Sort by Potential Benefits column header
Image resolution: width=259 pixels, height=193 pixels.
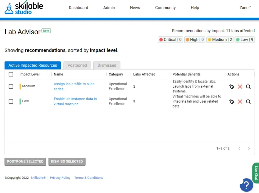[186, 74]
